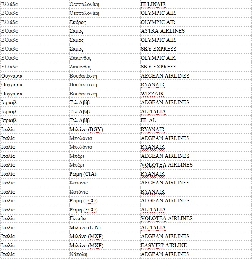This screenshot has height=259, width=252.
Task: Select the Γένοβα city cell
Action: pos(78,218)
